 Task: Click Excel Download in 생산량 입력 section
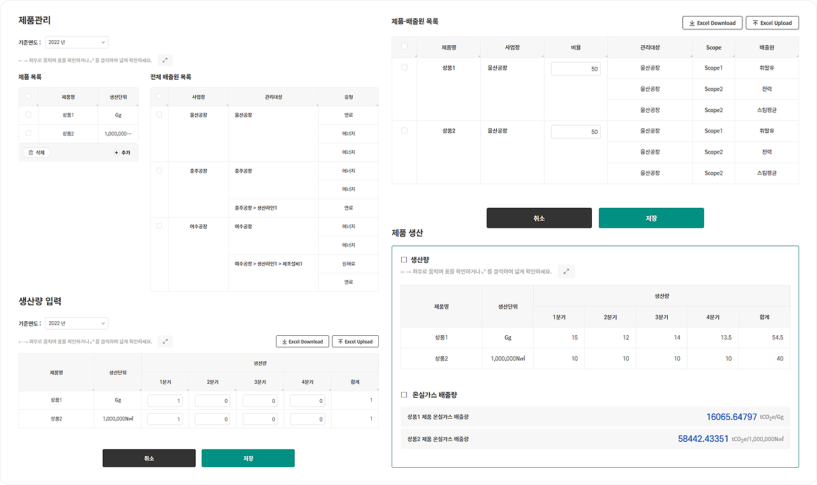pyautogui.click(x=302, y=342)
